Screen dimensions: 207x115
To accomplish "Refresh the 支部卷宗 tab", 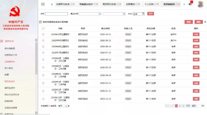I will point(137,4).
